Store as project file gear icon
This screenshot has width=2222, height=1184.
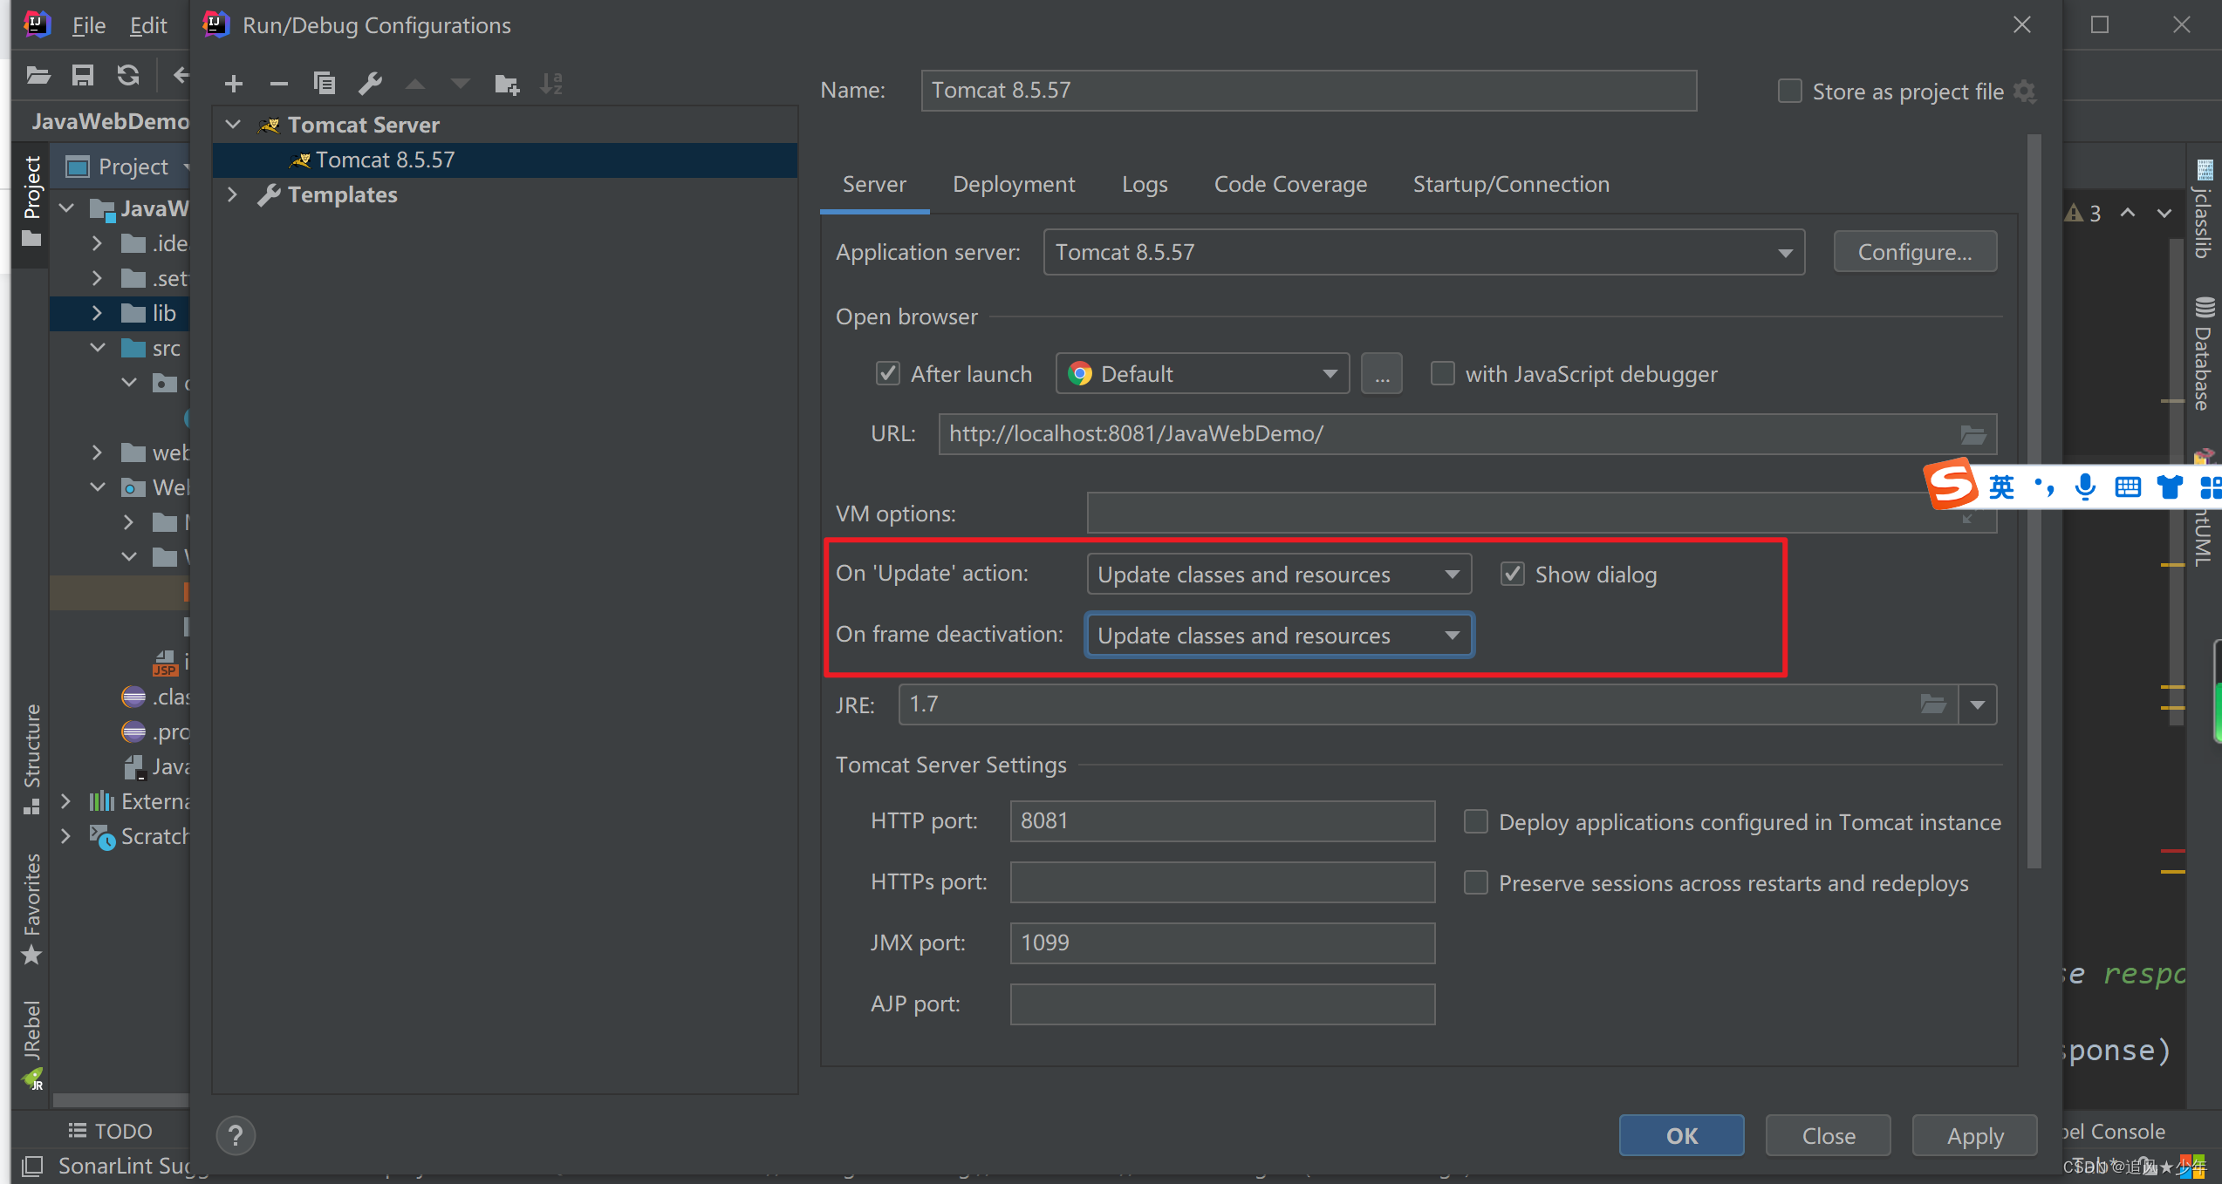coord(2024,92)
